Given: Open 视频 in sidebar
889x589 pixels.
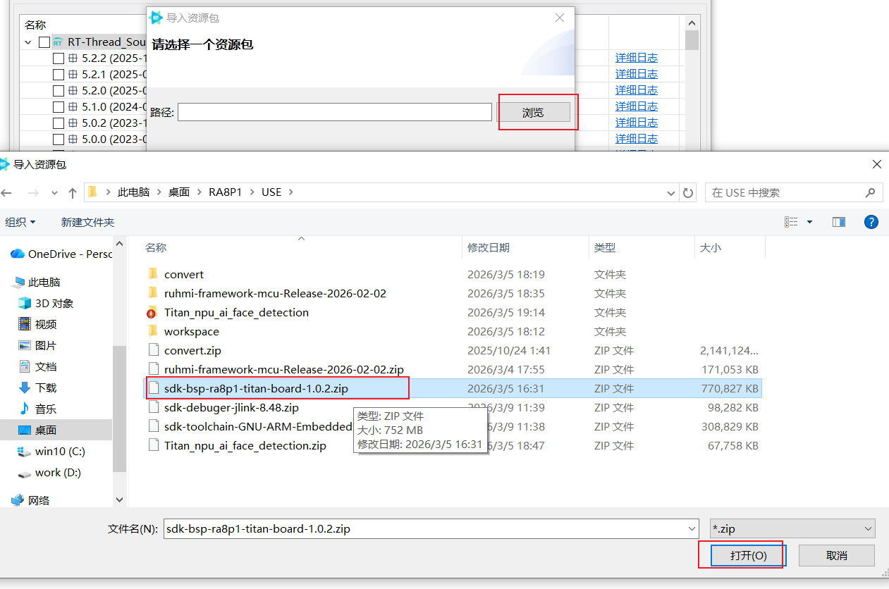Looking at the screenshot, I should tap(37, 324).
